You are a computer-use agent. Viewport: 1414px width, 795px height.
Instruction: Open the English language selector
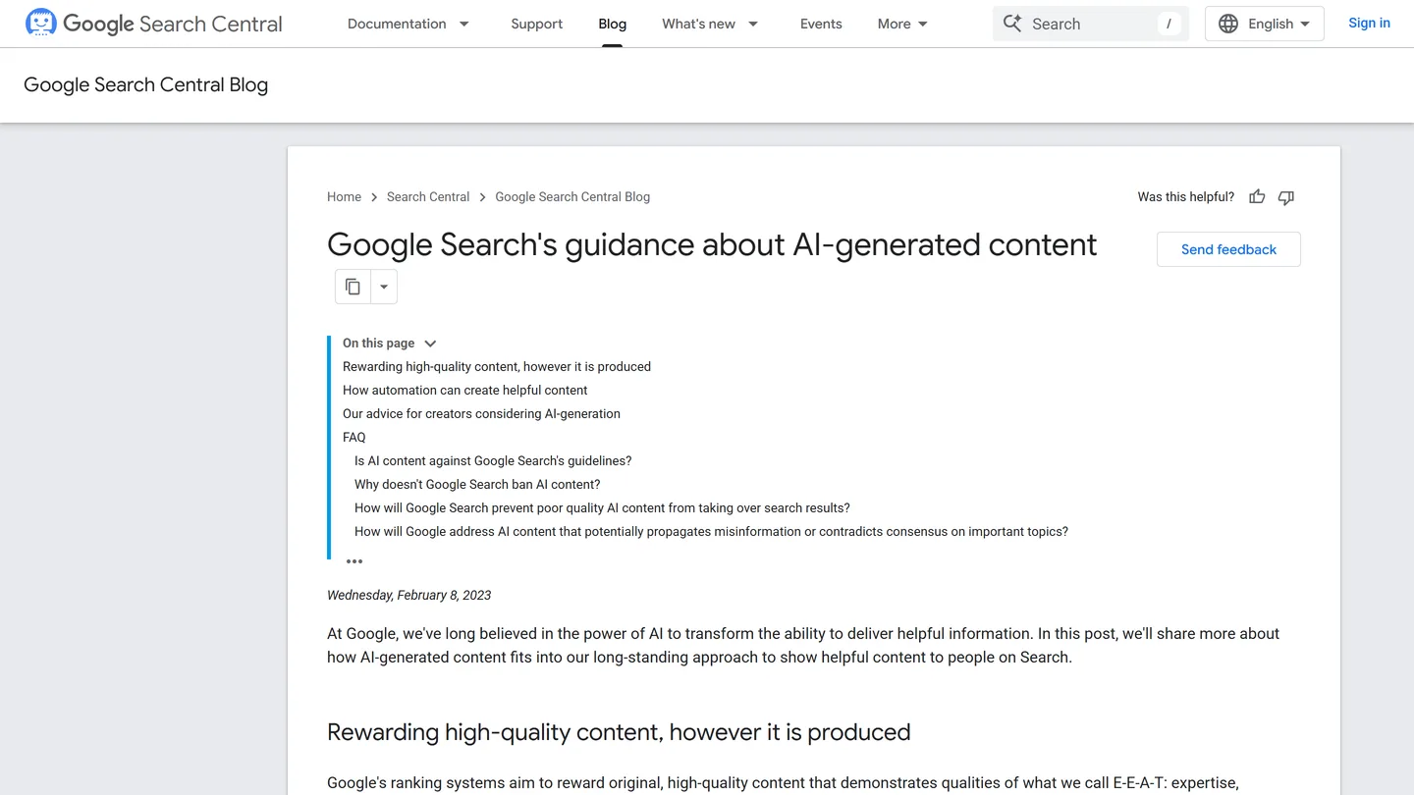coord(1265,24)
